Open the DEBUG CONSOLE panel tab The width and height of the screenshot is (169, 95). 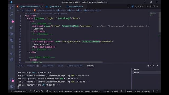[48, 66]
